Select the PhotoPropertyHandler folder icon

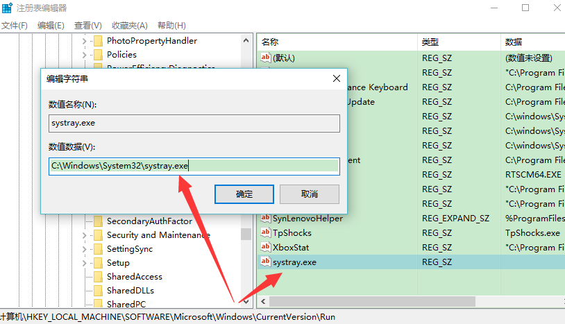pyautogui.click(x=98, y=41)
